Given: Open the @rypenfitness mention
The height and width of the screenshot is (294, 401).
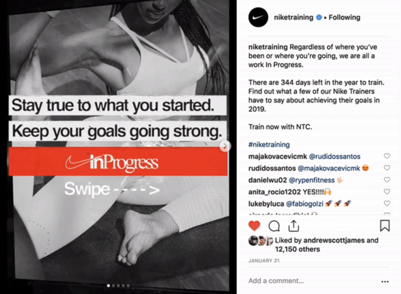Looking at the screenshot, I should (312, 180).
